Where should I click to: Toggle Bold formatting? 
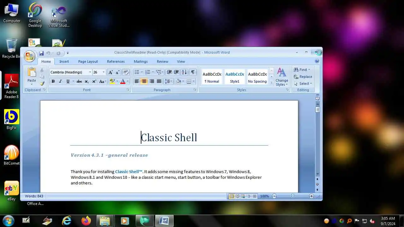pyautogui.click(x=53, y=81)
